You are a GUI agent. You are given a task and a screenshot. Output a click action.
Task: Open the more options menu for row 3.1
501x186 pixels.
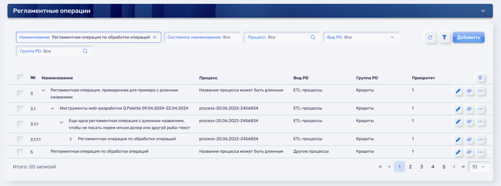(480, 109)
